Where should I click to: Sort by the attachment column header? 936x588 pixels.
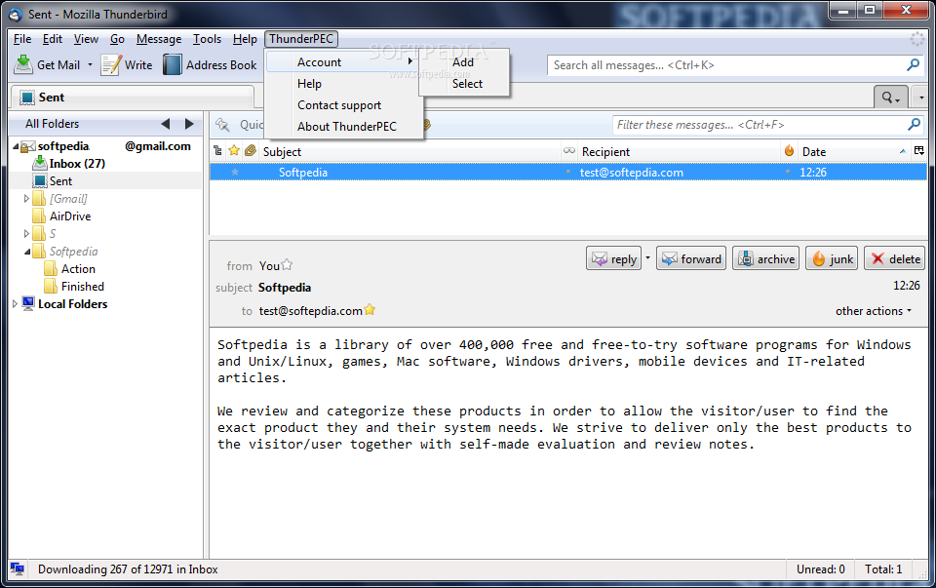point(251,151)
